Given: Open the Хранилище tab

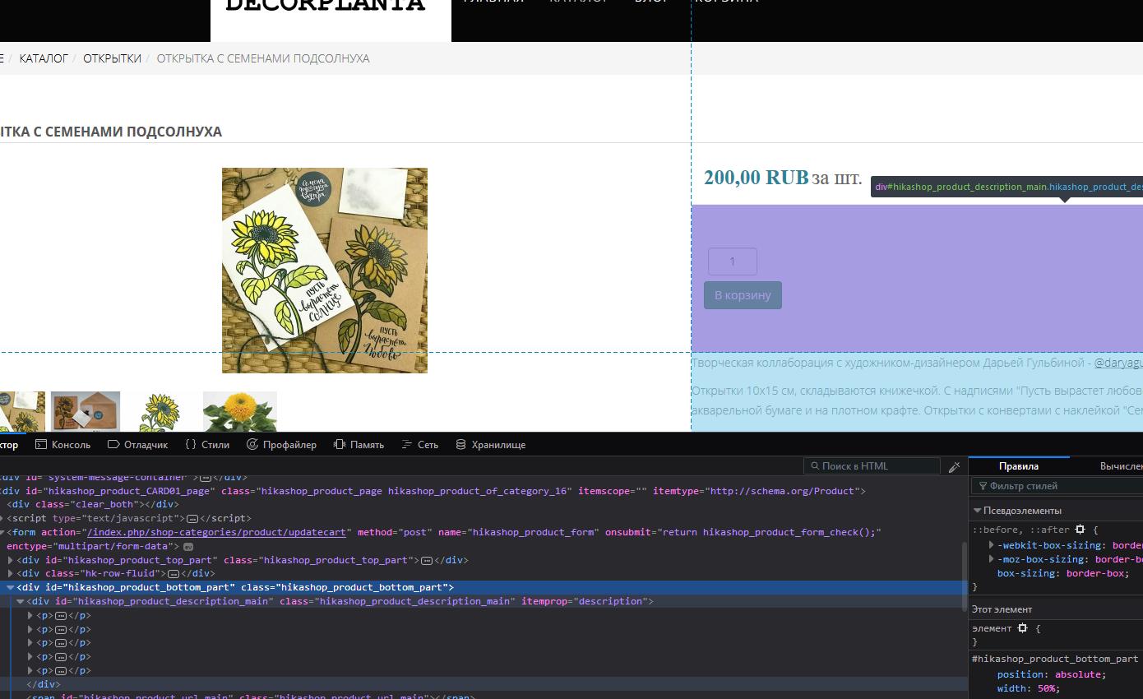Looking at the screenshot, I should pos(491,445).
